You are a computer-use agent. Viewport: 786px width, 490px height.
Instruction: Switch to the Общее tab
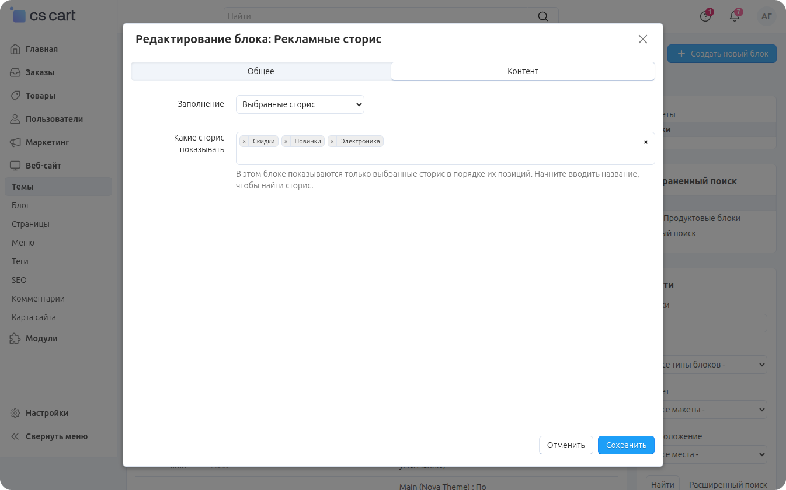(260, 71)
